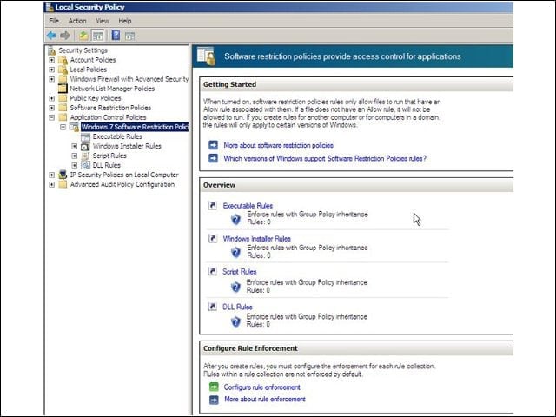Image resolution: width=556 pixels, height=417 pixels.
Task: Click the Configure rule enforcement link
Action: (261, 387)
